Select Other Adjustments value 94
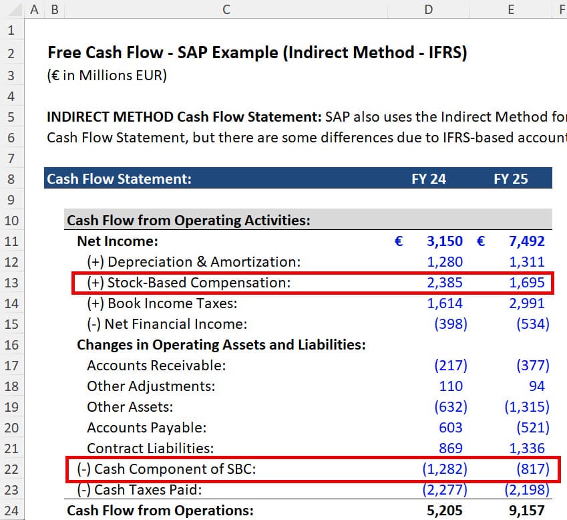 click(x=537, y=386)
